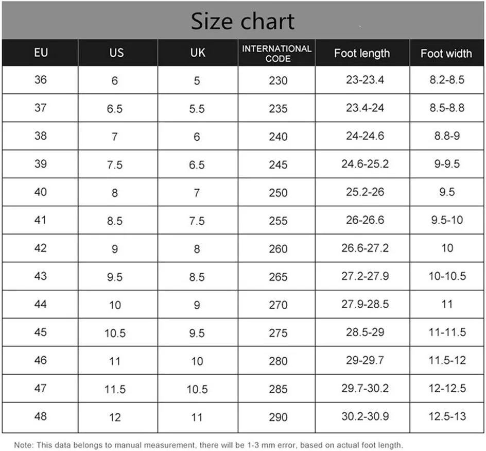Click the Foot length header
Screen dimensions: 486x451
(362, 53)
